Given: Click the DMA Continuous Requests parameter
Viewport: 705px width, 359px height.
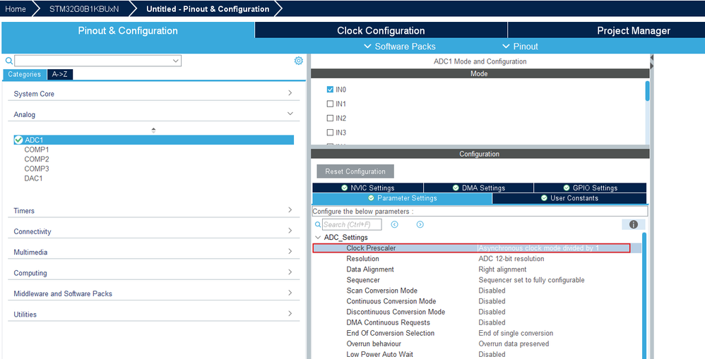Looking at the screenshot, I should tap(388, 322).
